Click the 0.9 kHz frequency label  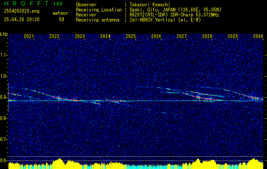[x=3, y=97]
